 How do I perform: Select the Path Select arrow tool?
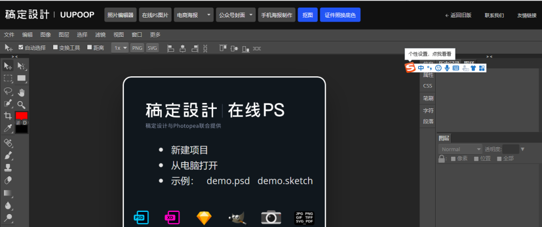(22, 66)
